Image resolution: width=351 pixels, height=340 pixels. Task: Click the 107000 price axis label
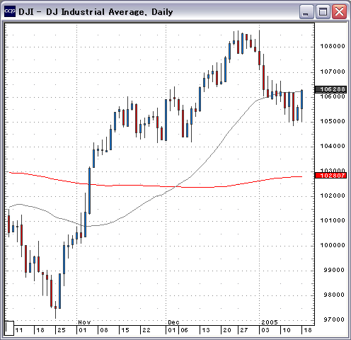[x=333, y=72]
